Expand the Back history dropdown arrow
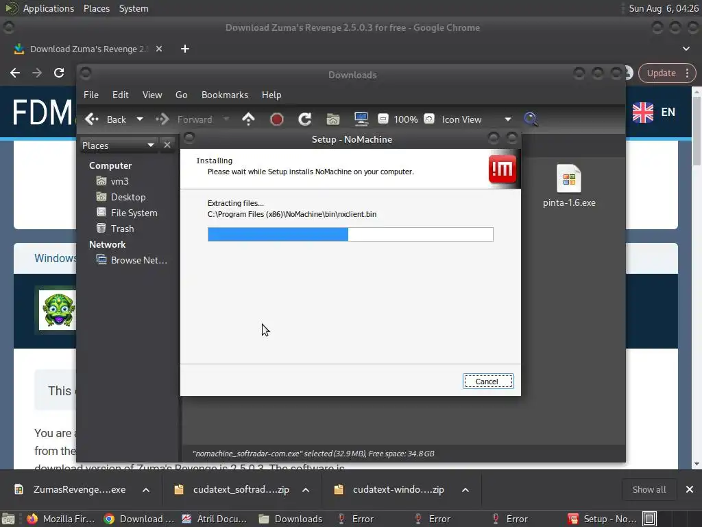 coord(140,119)
